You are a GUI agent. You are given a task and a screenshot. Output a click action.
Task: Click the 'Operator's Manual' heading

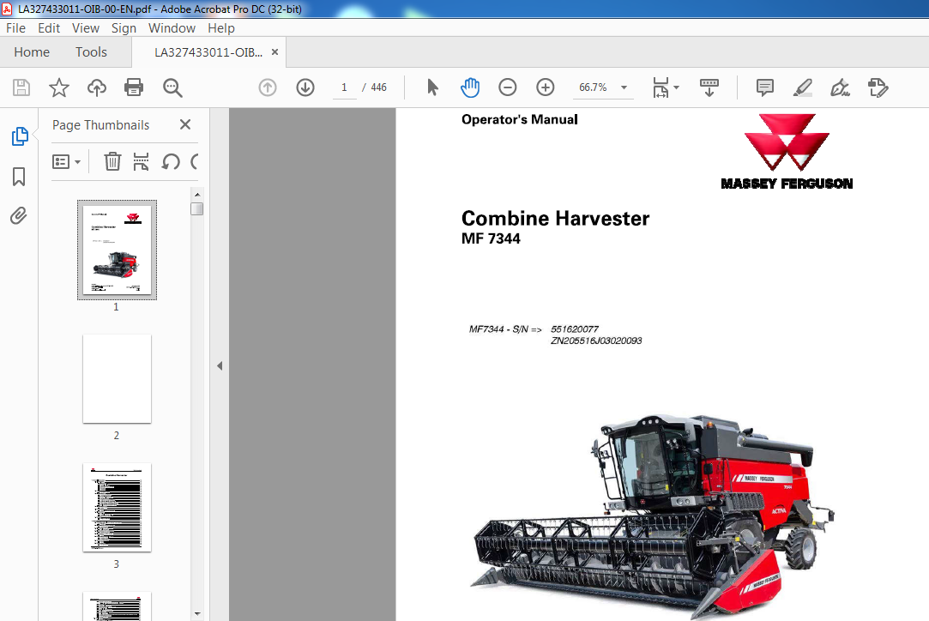(x=520, y=120)
